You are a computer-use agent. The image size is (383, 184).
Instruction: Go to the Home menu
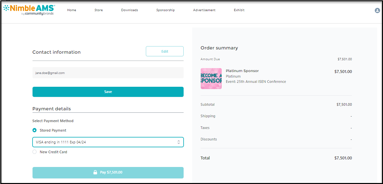tap(72, 10)
